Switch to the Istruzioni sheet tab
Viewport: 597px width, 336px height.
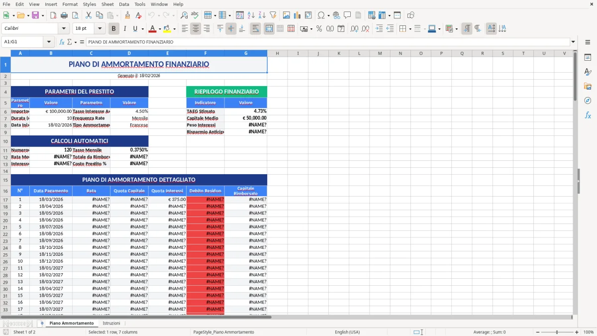coord(111,323)
